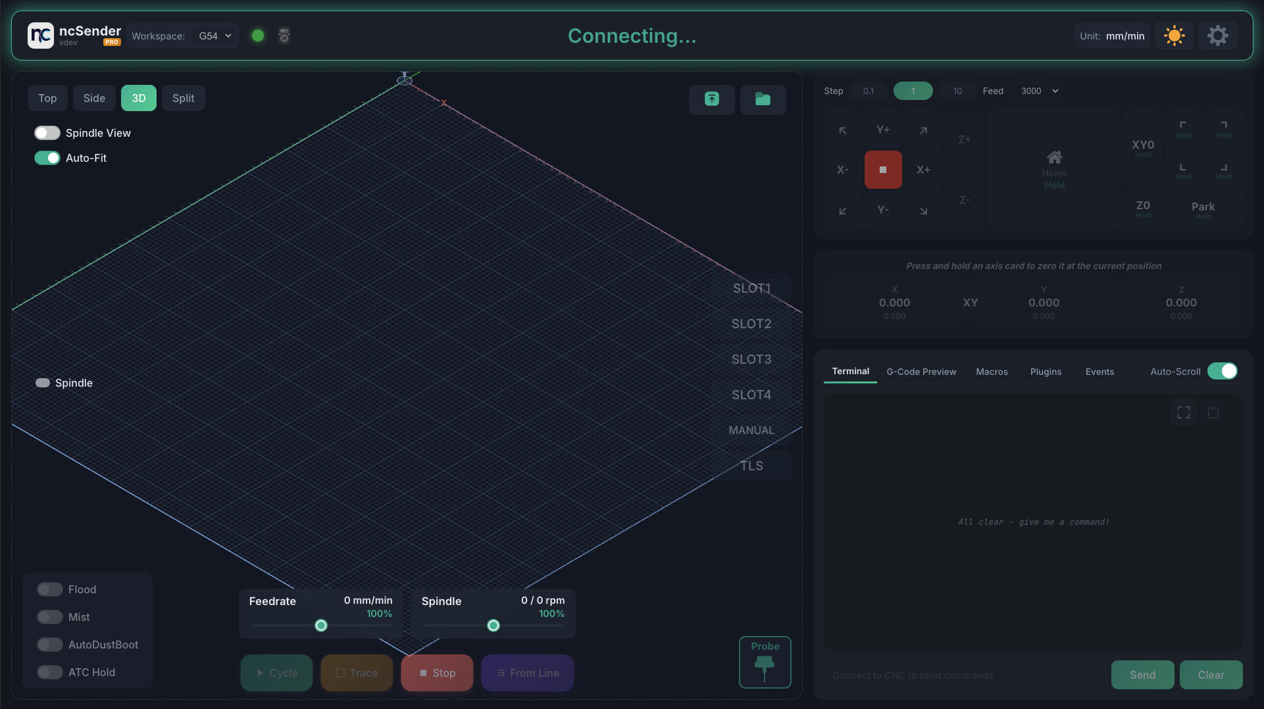Screen dimensions: 1264x709
Task: Click the Clear terminal button
Action: click(1211, 675)
